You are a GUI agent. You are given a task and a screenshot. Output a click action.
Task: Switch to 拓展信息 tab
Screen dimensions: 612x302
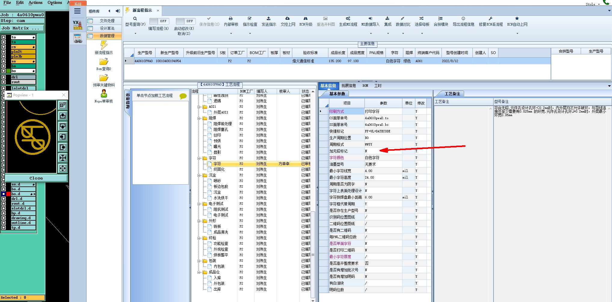pyautogui.click(x=349, y=86)
